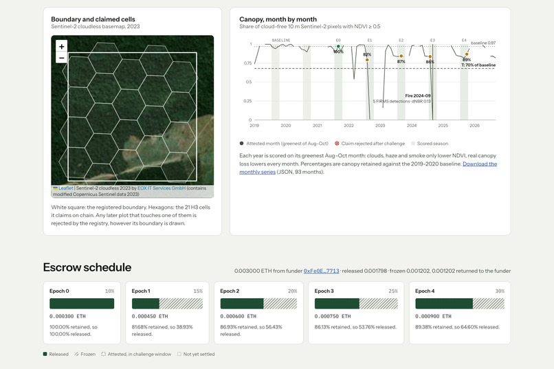Click Epoch 2 release progress bar

(258, 304)
